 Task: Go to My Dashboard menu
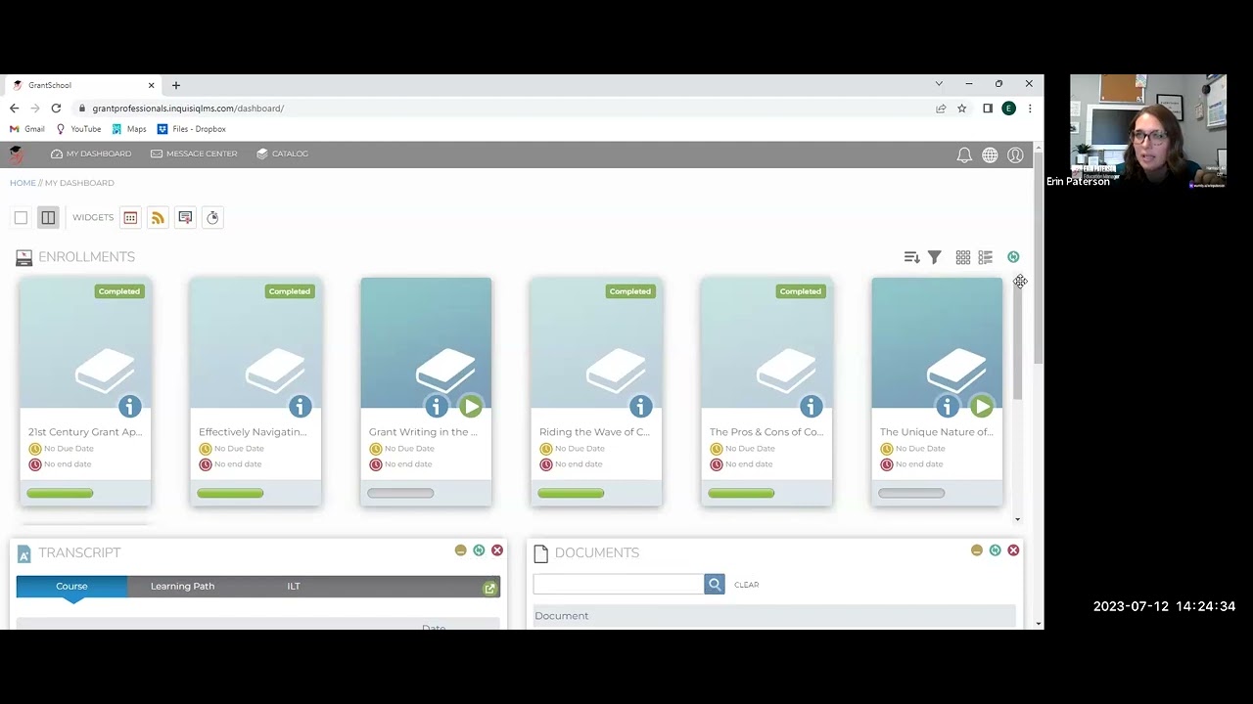click(x=91, y=154)
